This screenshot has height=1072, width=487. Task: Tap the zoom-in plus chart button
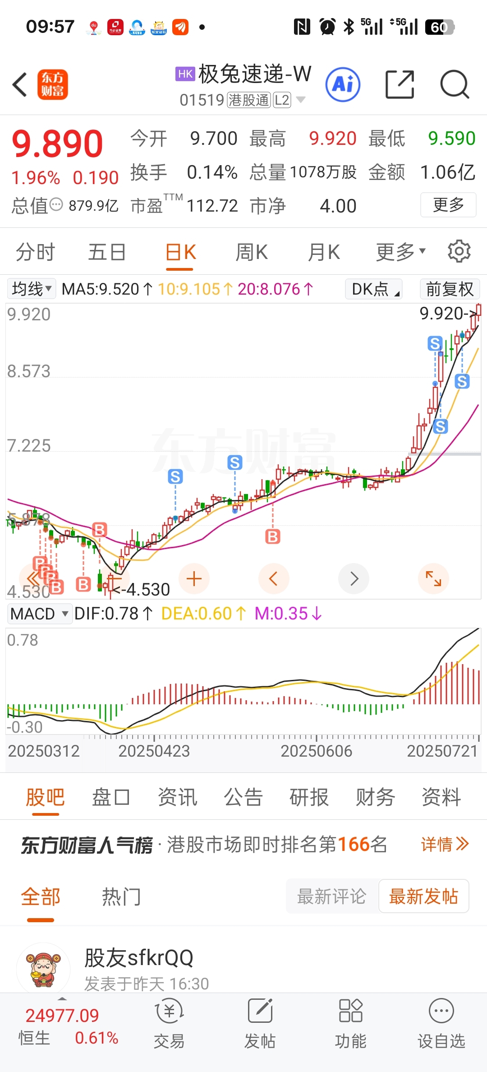pos(194,578)
